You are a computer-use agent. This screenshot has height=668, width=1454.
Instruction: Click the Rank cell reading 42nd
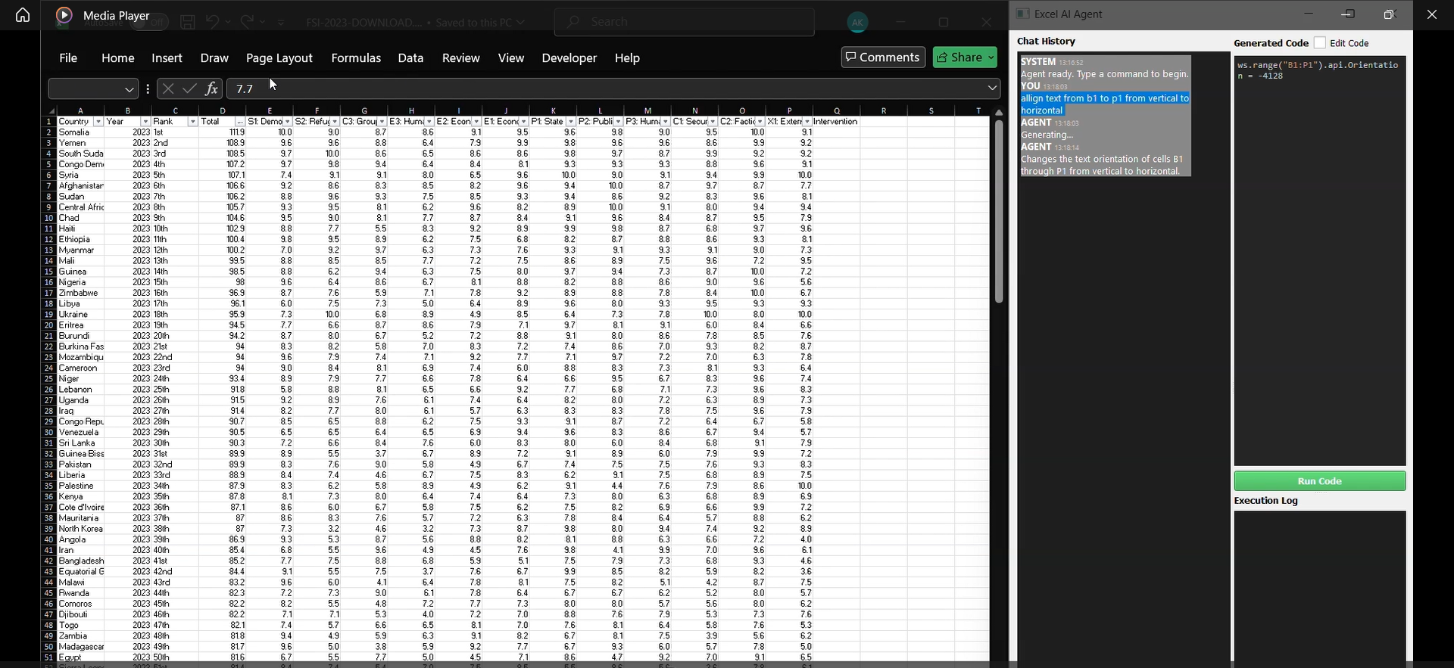point(175,572)
